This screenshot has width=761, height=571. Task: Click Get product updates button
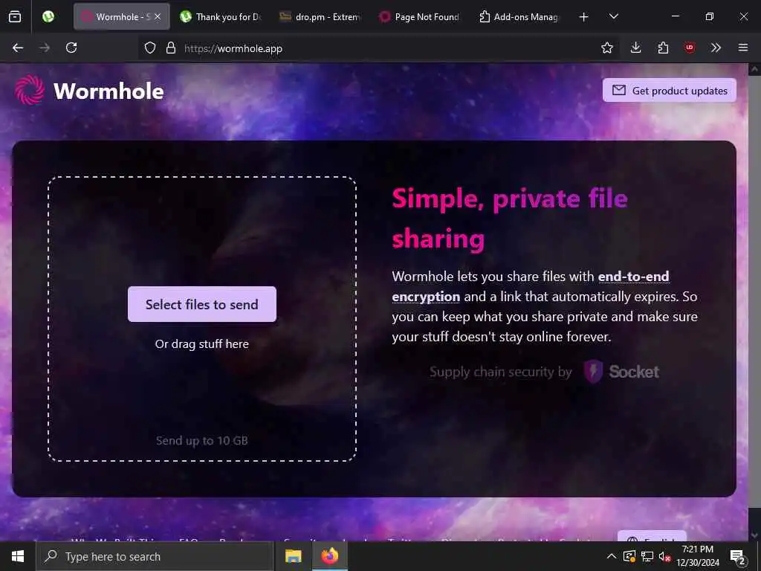[670, 91]
